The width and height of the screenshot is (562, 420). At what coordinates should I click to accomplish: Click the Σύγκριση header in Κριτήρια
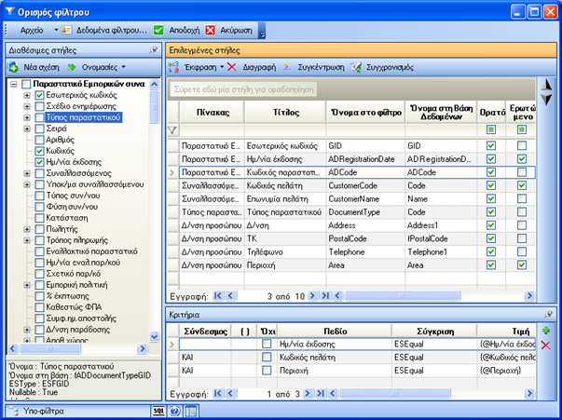click(434, 332)
